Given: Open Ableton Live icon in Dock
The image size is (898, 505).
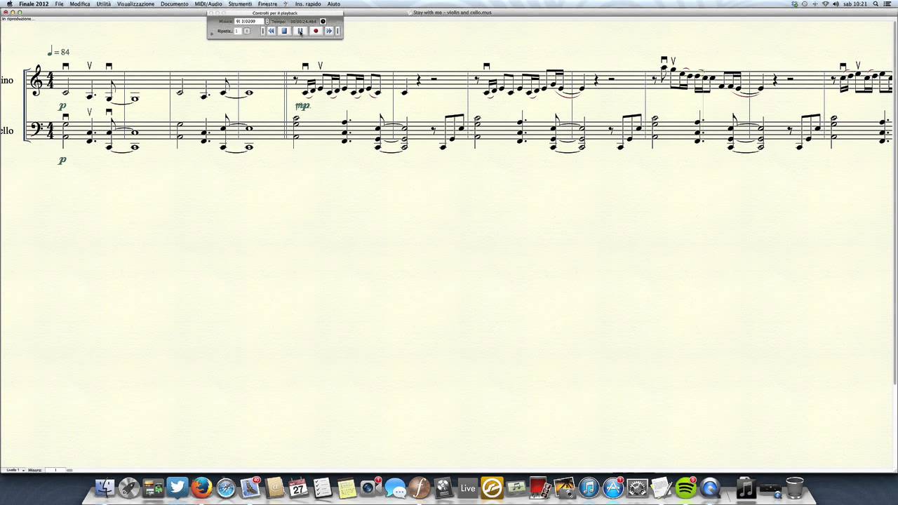Looking at the screenshot, I should click(468, 487).
